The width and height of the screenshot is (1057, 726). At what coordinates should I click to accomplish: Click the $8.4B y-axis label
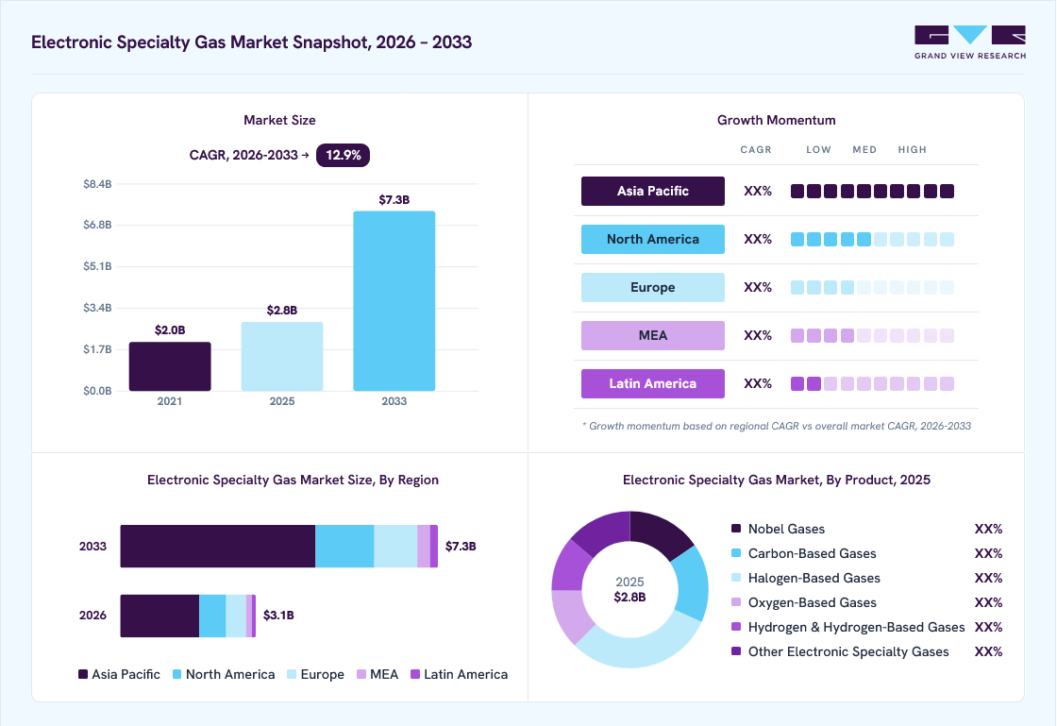pos(97,184)
